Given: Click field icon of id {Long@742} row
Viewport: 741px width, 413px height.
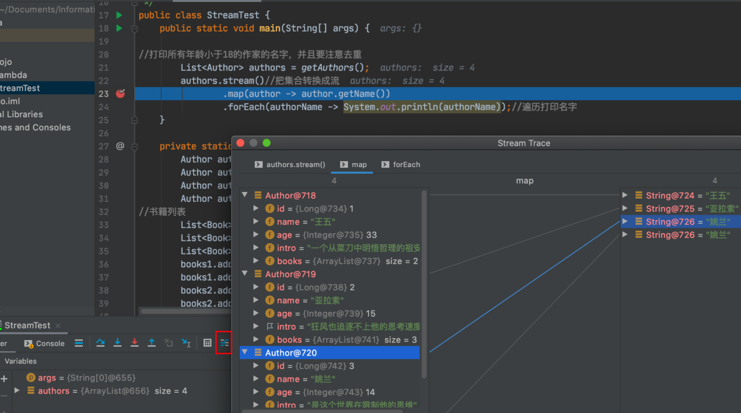Looking at the screenshot, I should pos(270,365).
